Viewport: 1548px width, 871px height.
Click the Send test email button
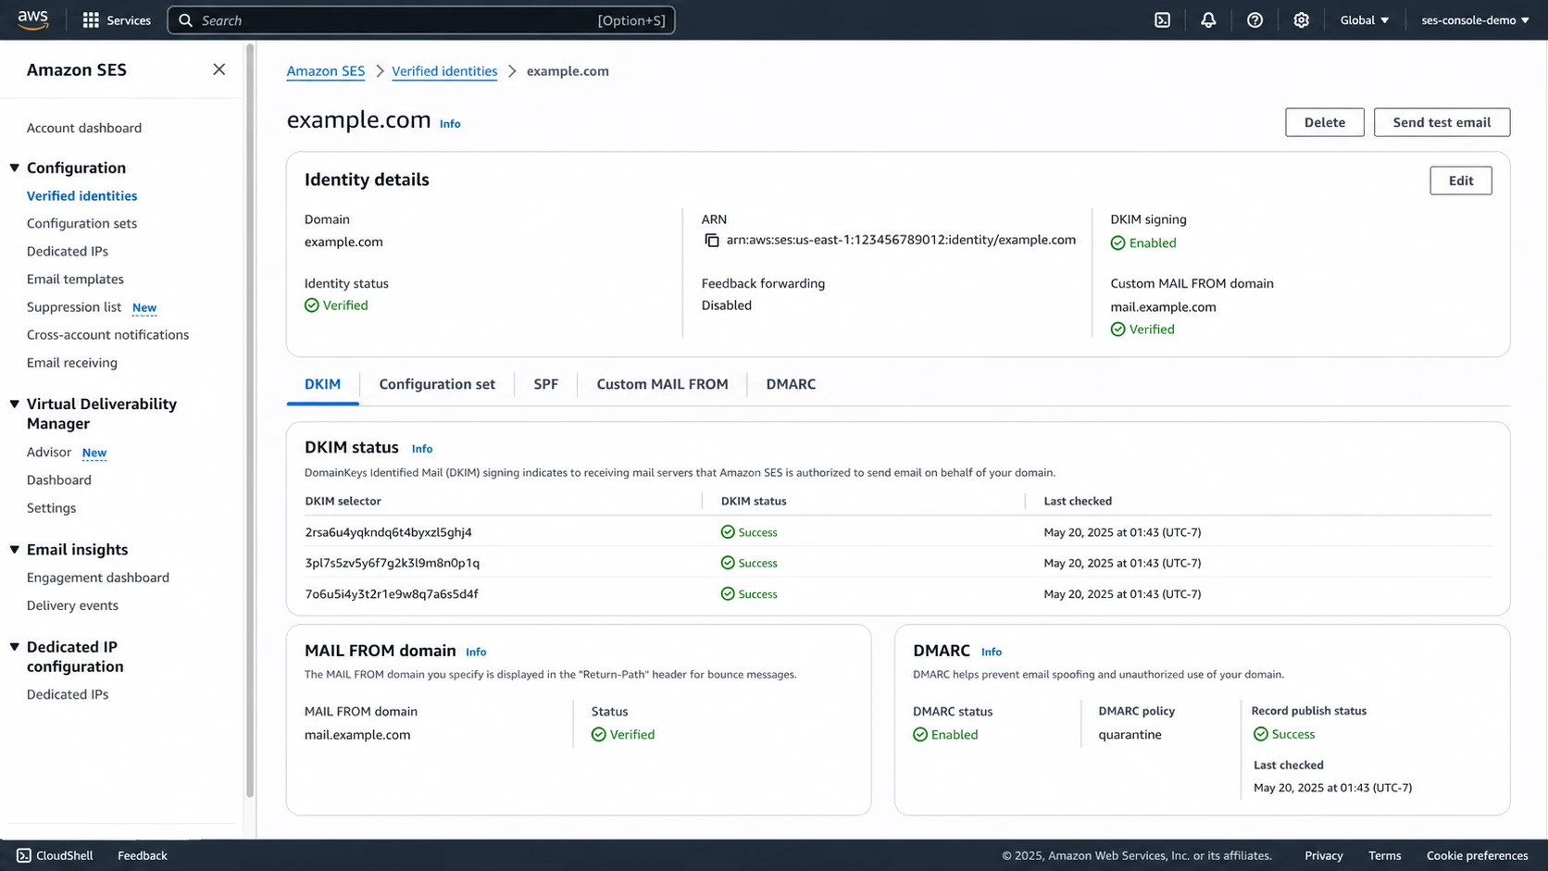1442,122
